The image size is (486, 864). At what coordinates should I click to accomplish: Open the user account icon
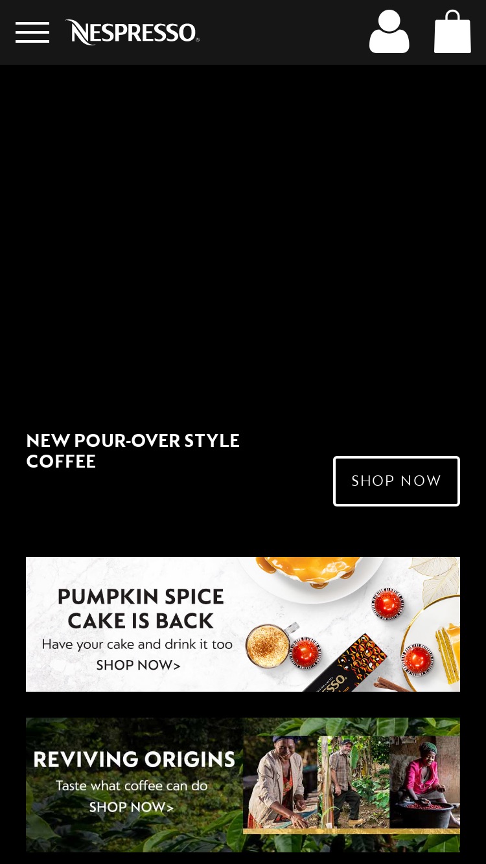389,31
